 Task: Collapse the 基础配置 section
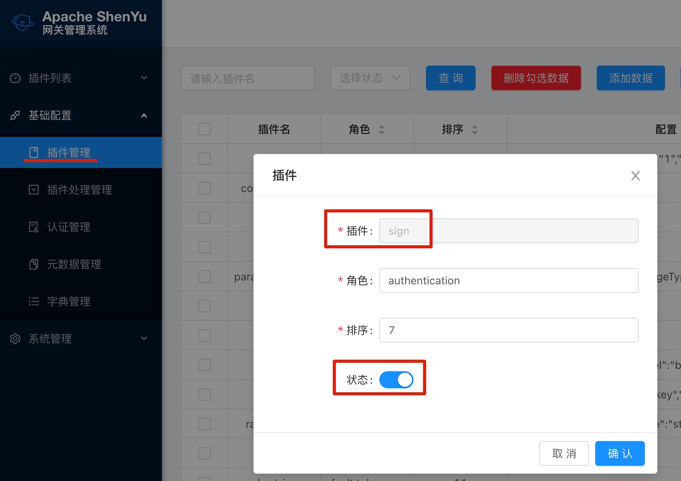click(x=144, y=115)
